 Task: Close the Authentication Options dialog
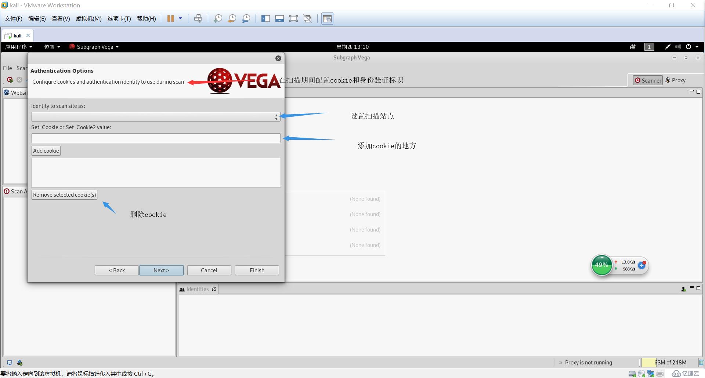(278, 58)
